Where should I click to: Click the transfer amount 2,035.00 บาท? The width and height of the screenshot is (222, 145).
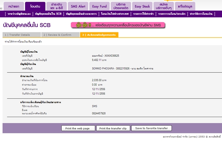point(99,80)
